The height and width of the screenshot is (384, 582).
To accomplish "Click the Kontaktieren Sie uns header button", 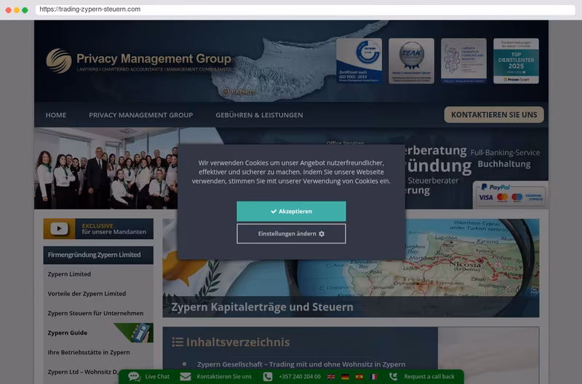I will pos(494,115).
